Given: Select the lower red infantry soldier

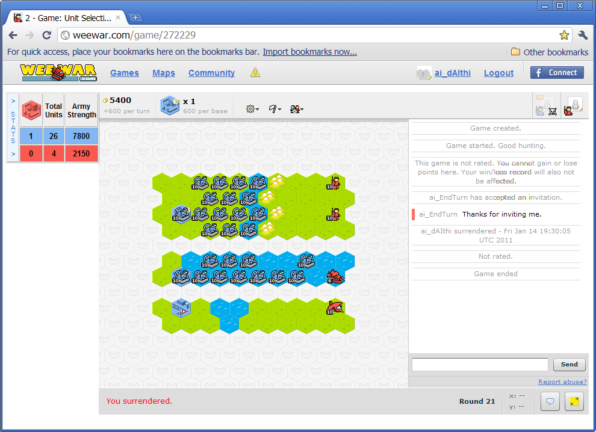Looking at the screenshot, I should tap(335, 214).
